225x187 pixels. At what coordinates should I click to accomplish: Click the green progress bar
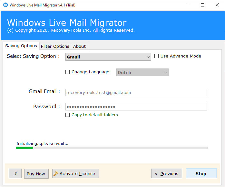click(x=112, y=148)
